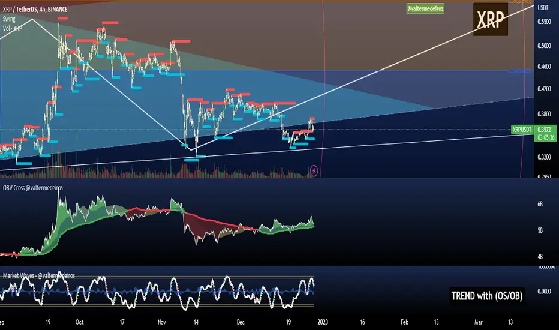Select the Vol · XRP indicator label
Screen dimensions: 559x330
13,28
